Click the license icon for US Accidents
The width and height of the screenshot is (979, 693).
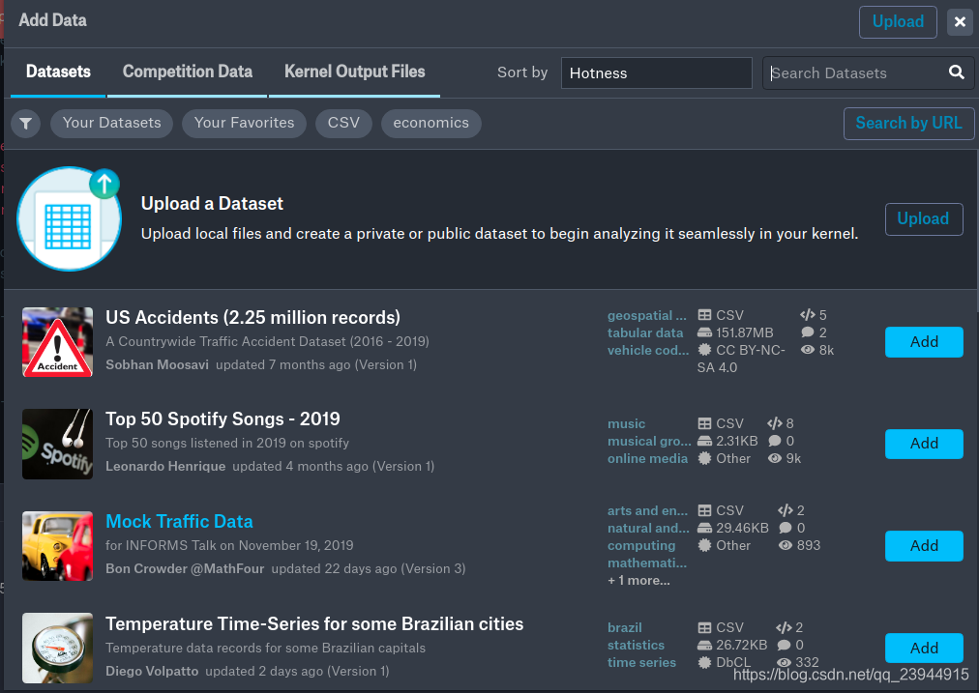[704, 350]
